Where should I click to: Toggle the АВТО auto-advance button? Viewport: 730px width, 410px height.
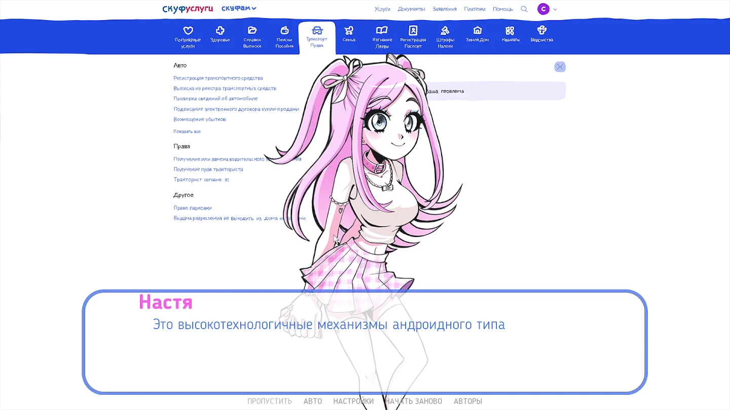[313, 401]
